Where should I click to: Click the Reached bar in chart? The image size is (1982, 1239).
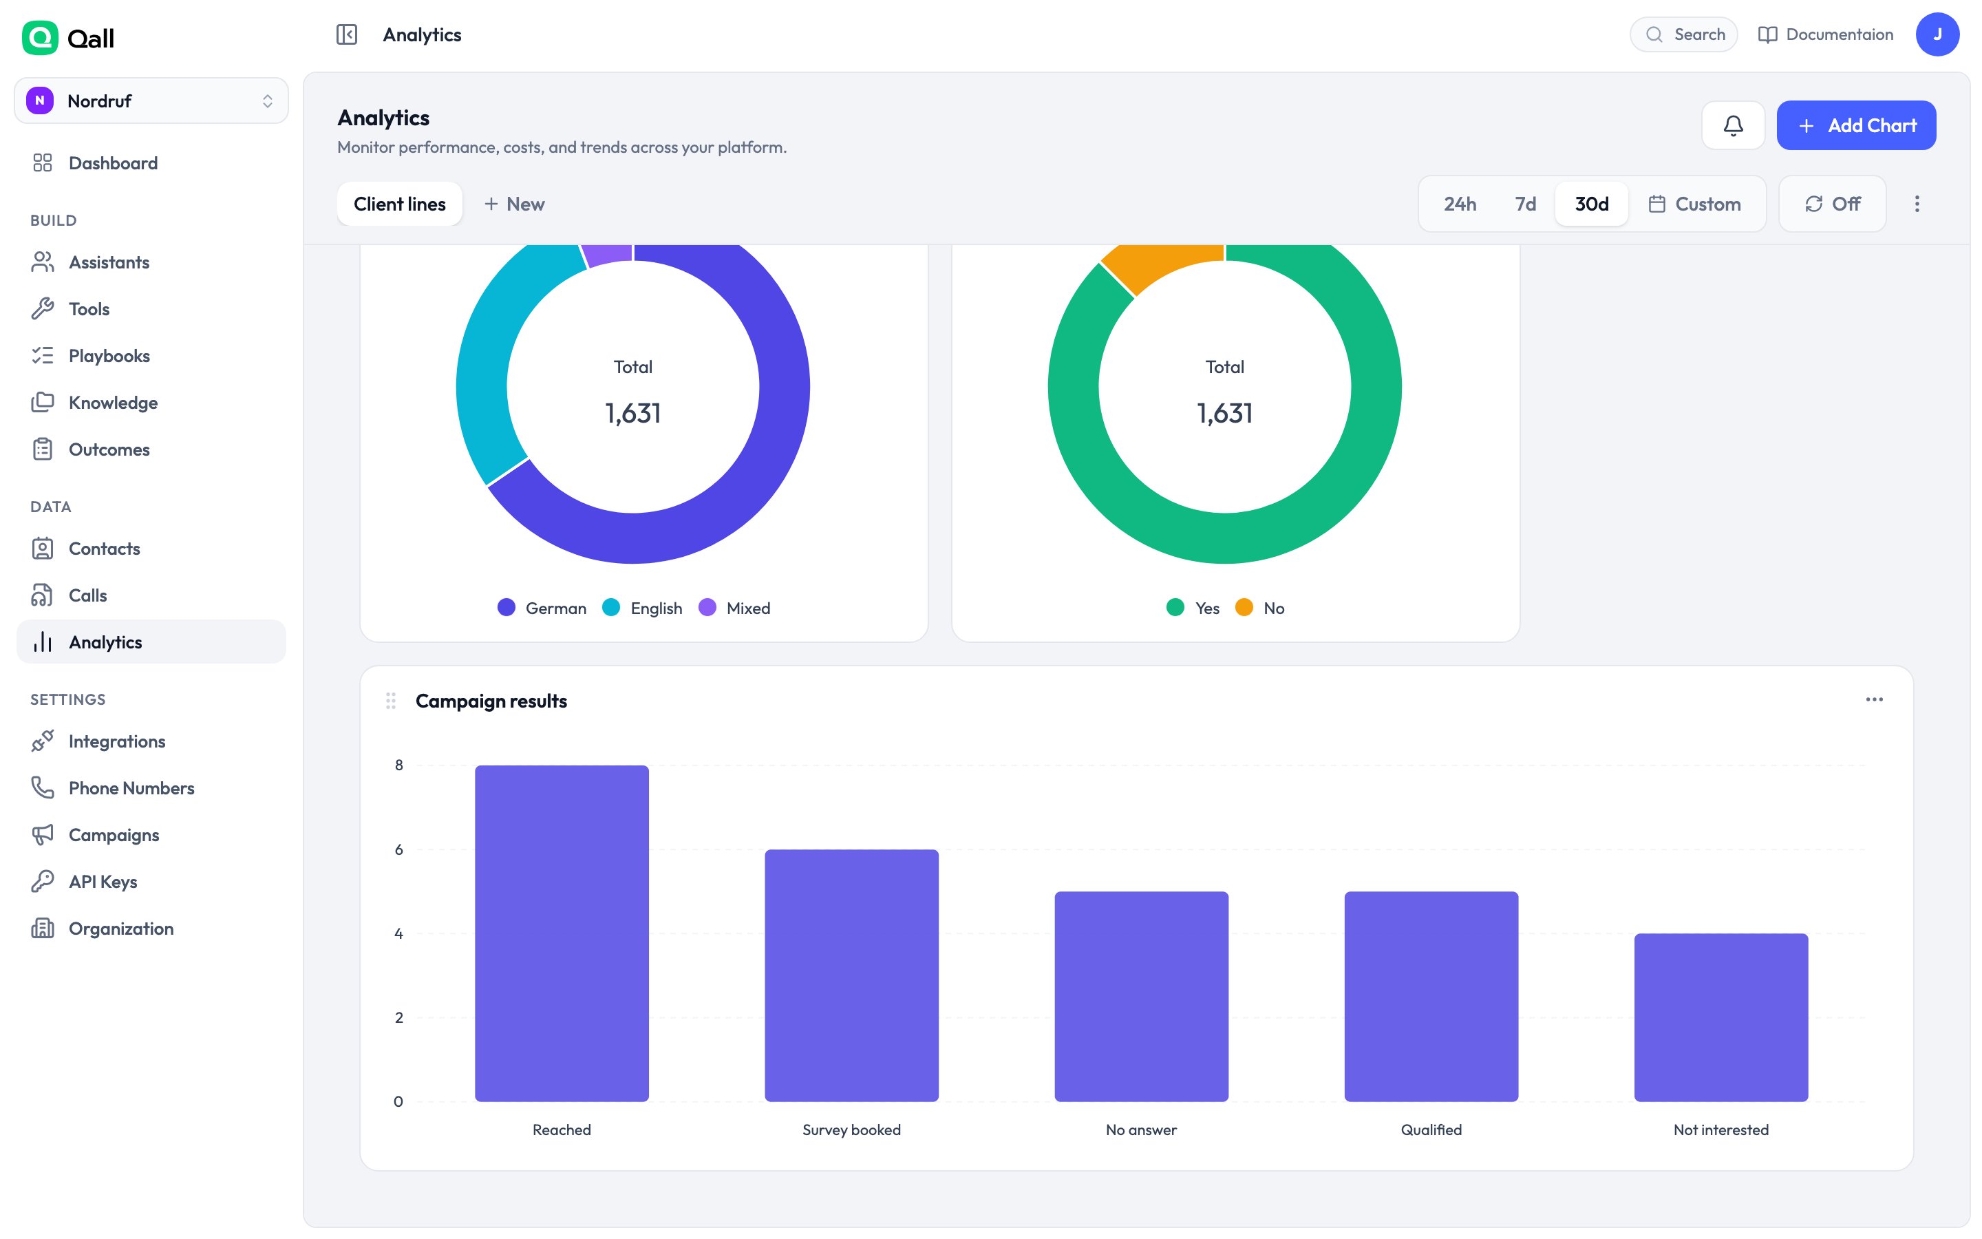click(562, 933)
